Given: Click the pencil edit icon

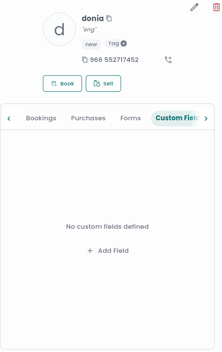Looking at the screenshot, I should [x=194, y=7].
